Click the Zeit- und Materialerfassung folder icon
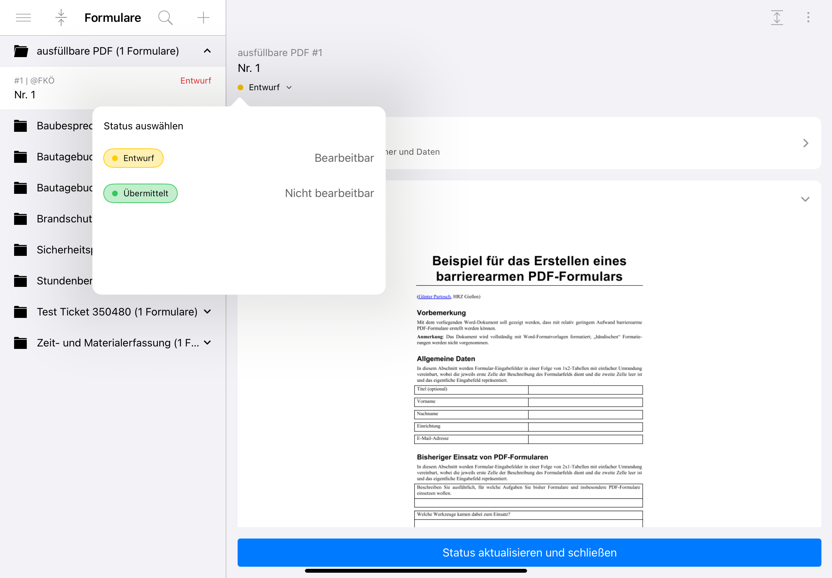 pyautogui.click(x=21, y=343)
